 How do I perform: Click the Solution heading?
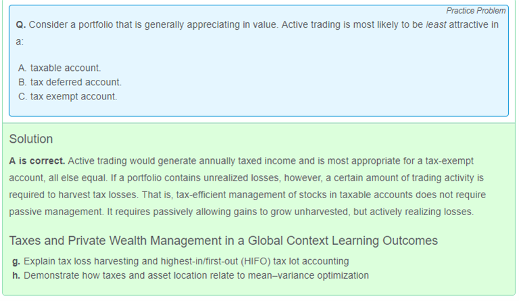click(31, 139)
